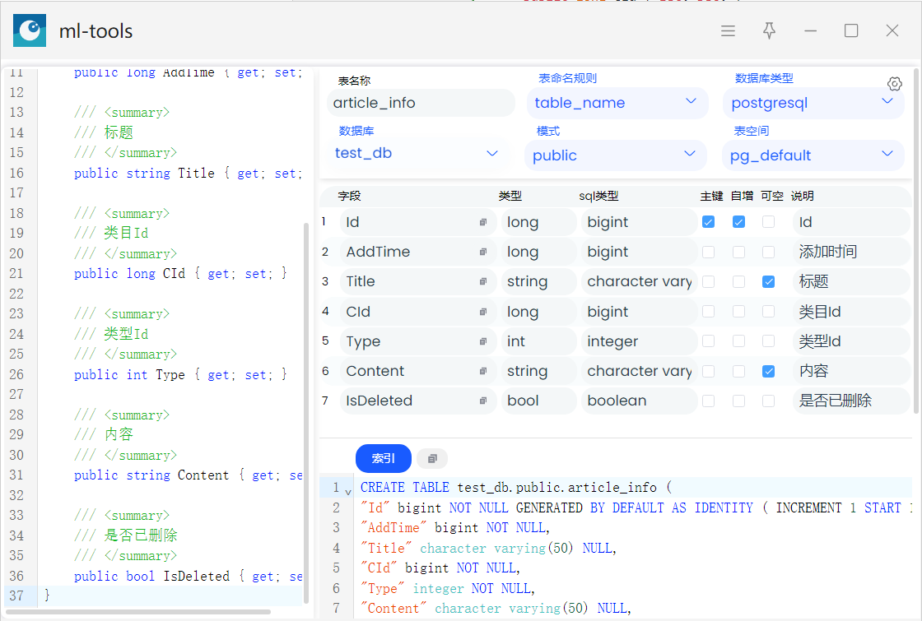The width and height of the screenshot is (922, 621).
Task: Uncheck primary key checkbox for Id
Action: (708, 222)
